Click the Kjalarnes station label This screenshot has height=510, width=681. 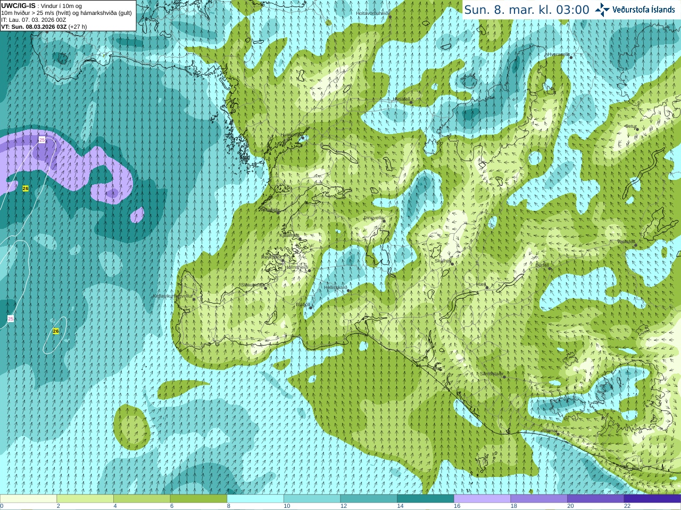coord(289,235)
